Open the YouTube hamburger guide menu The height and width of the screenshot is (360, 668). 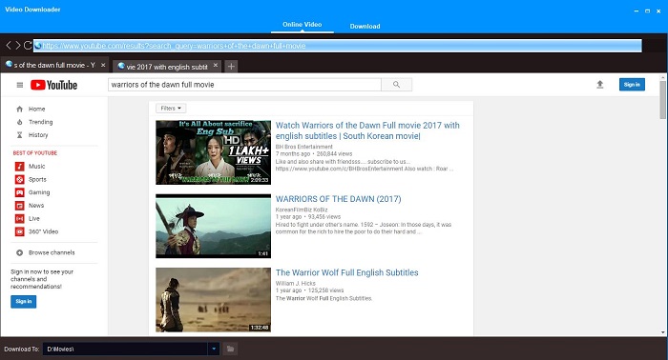pos(20,85)
